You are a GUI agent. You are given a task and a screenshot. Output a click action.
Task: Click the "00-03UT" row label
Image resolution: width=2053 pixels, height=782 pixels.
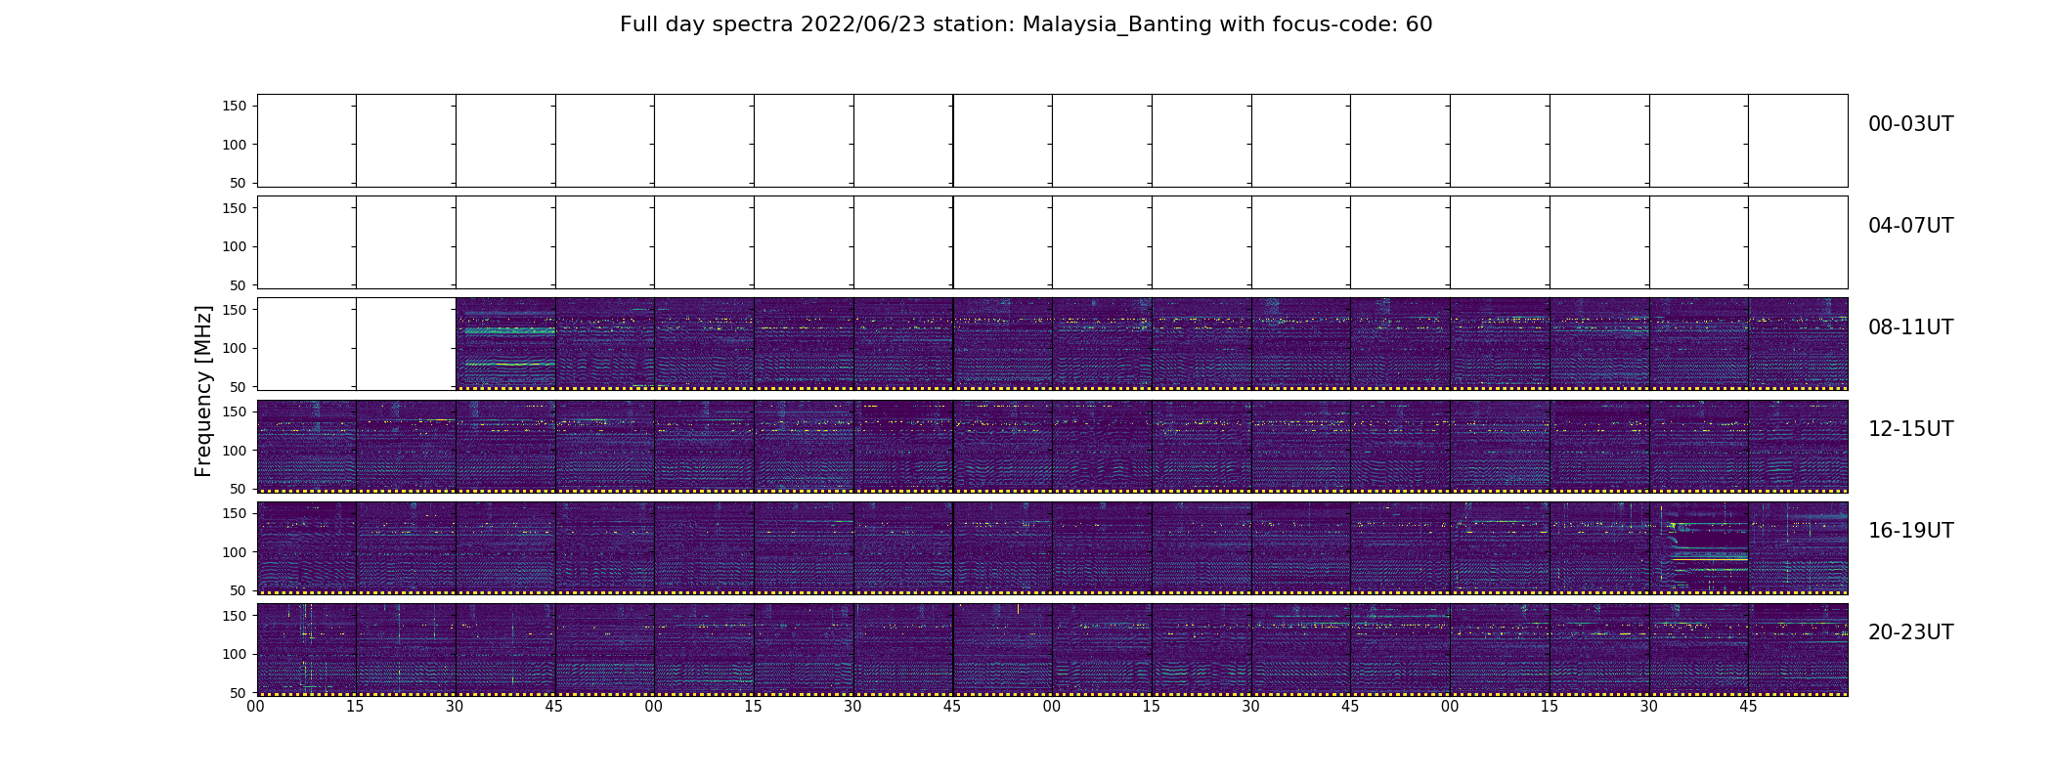click(x=1910, y=124)
